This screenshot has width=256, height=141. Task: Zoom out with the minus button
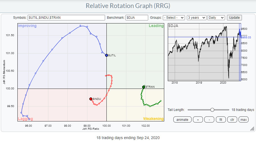tap(209, 119)
